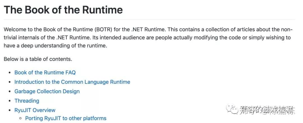Click the divider line below the heading

point(149,20)
